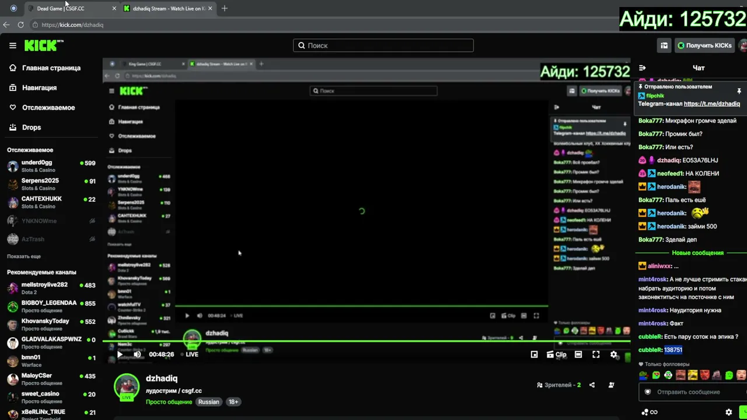The width and height of the screenshot is (747, 420).
Task: Click the KICK logo
Action: pyautogui.click(x=44, y=45)
